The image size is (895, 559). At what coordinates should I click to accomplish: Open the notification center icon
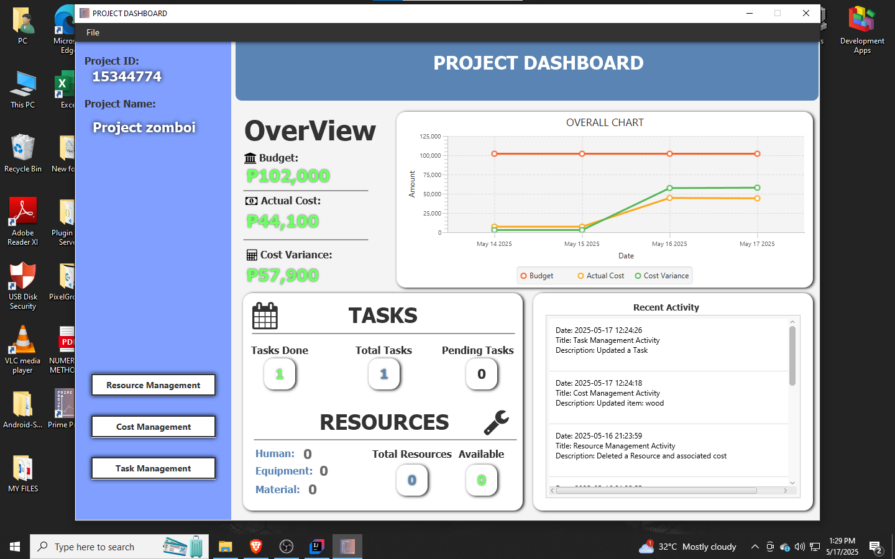click(x=876, y=547)
